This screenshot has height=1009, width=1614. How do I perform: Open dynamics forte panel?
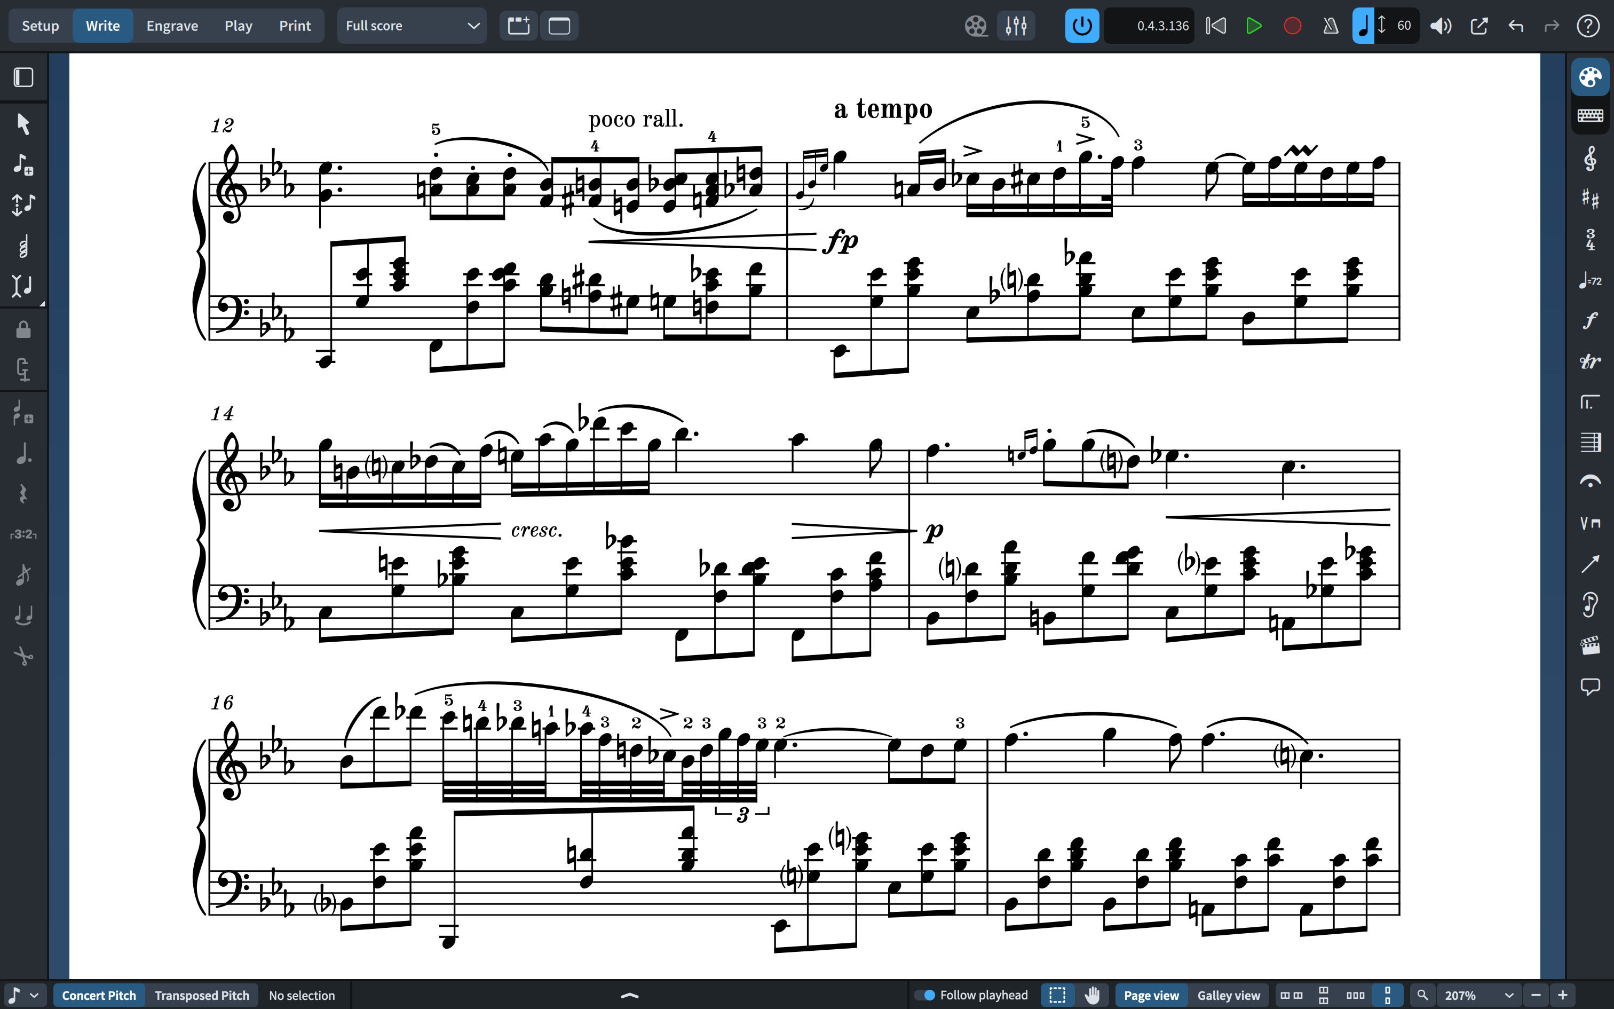[1590, 321]
